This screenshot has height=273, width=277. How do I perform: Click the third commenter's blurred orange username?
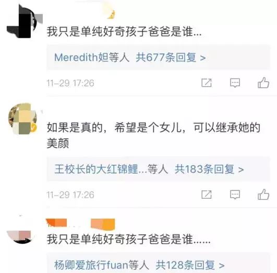(80, 223)
